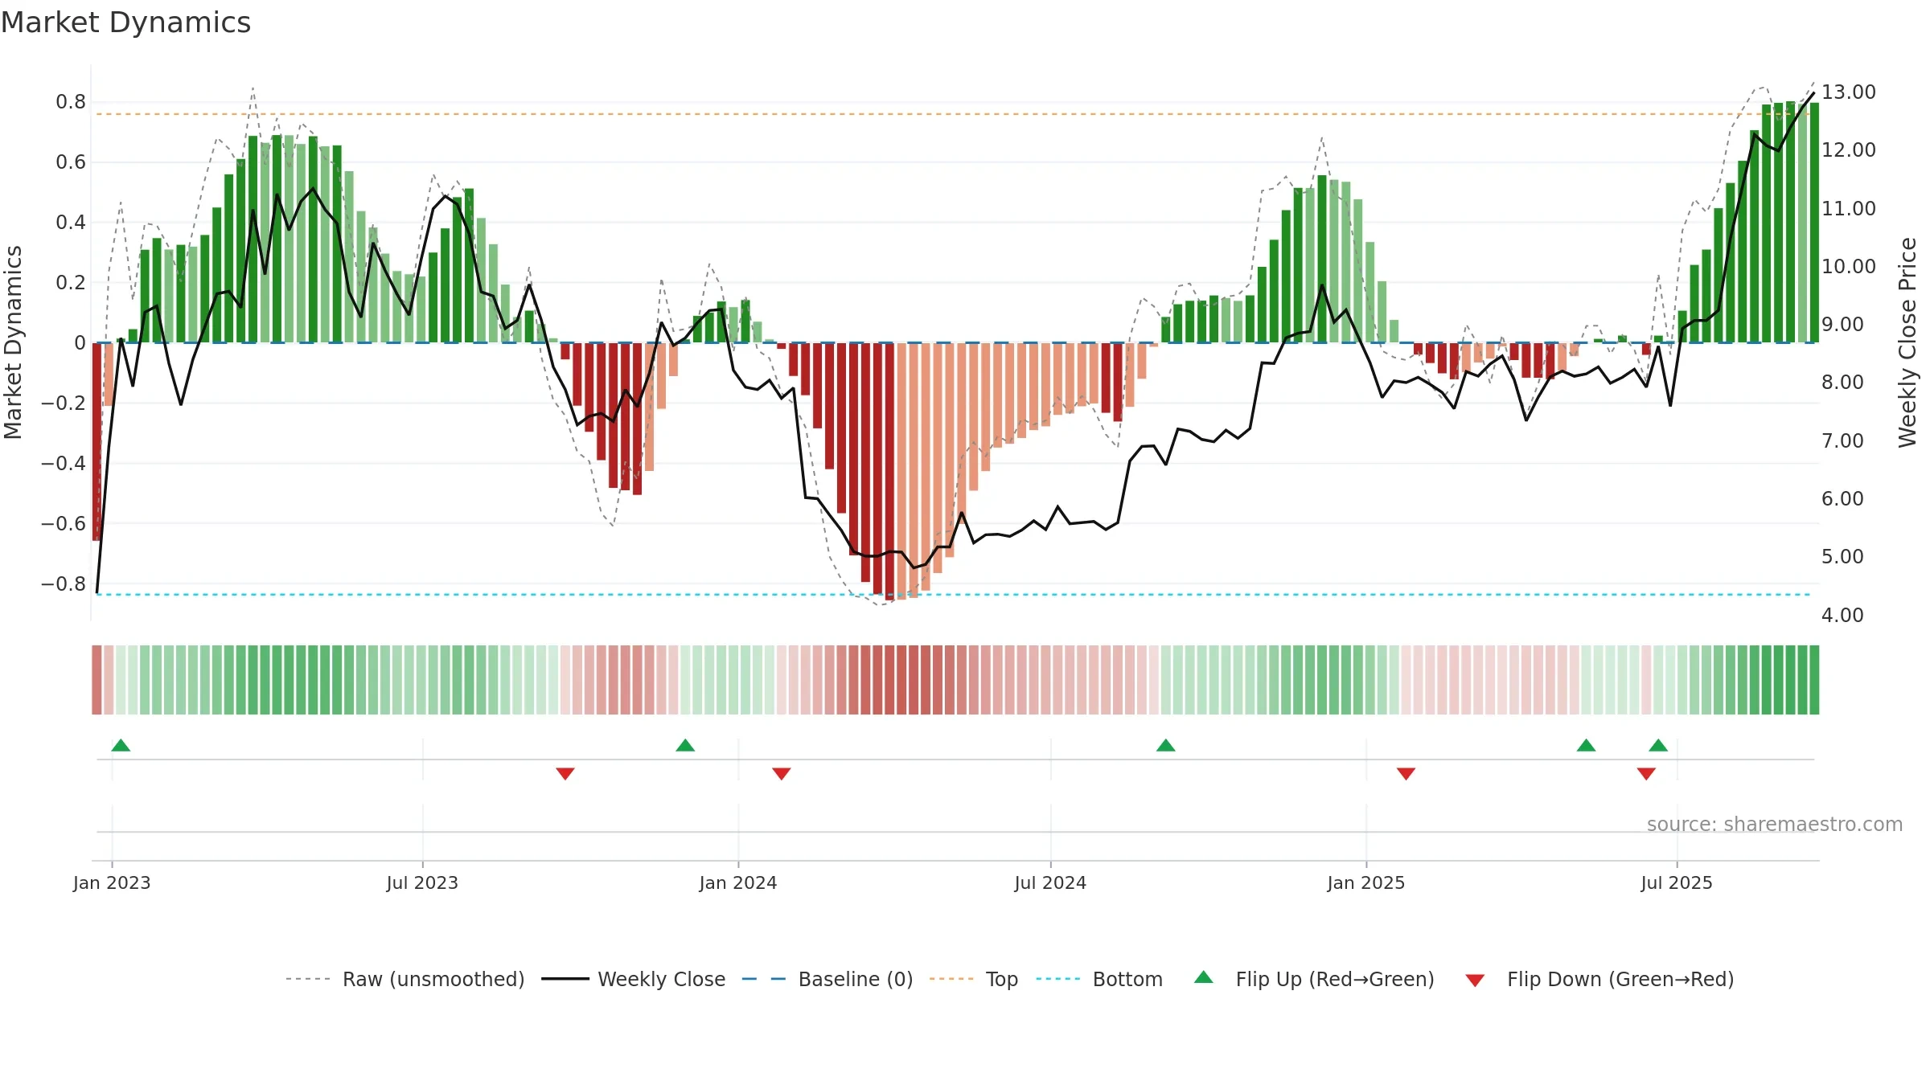Click the 7.00 price tick label
This screenshot has height=1085, width=1930.
[x=1842, y=440]
